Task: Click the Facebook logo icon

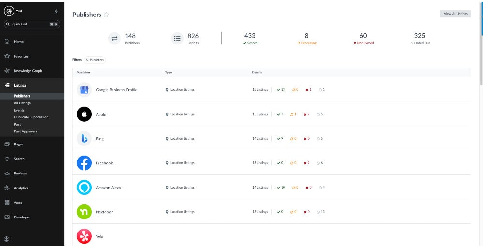Action: point(84,163)
